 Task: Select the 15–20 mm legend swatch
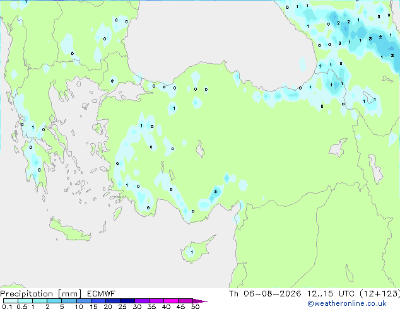98,301
